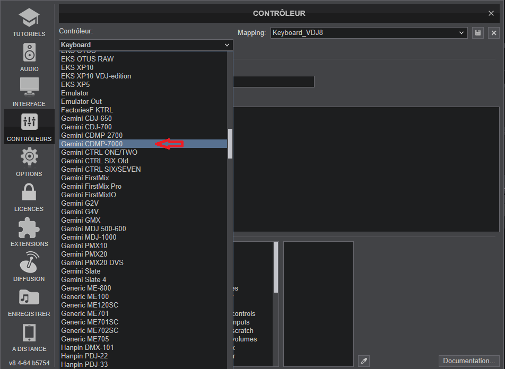Image resolution: width=505 pixels, height=369 pixels.
Task: Select EKS OTUS RAW
Action: 143,59
